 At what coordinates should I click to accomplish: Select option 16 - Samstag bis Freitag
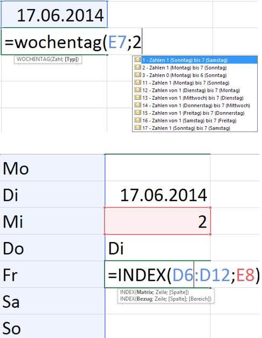(195, 121)
